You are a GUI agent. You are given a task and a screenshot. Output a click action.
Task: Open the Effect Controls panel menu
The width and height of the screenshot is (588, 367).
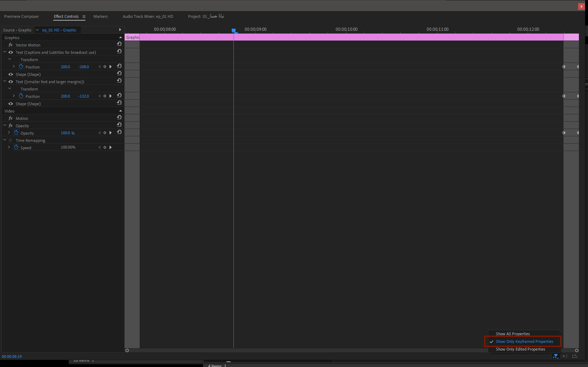pyautogui.click(x=84, y=16)
